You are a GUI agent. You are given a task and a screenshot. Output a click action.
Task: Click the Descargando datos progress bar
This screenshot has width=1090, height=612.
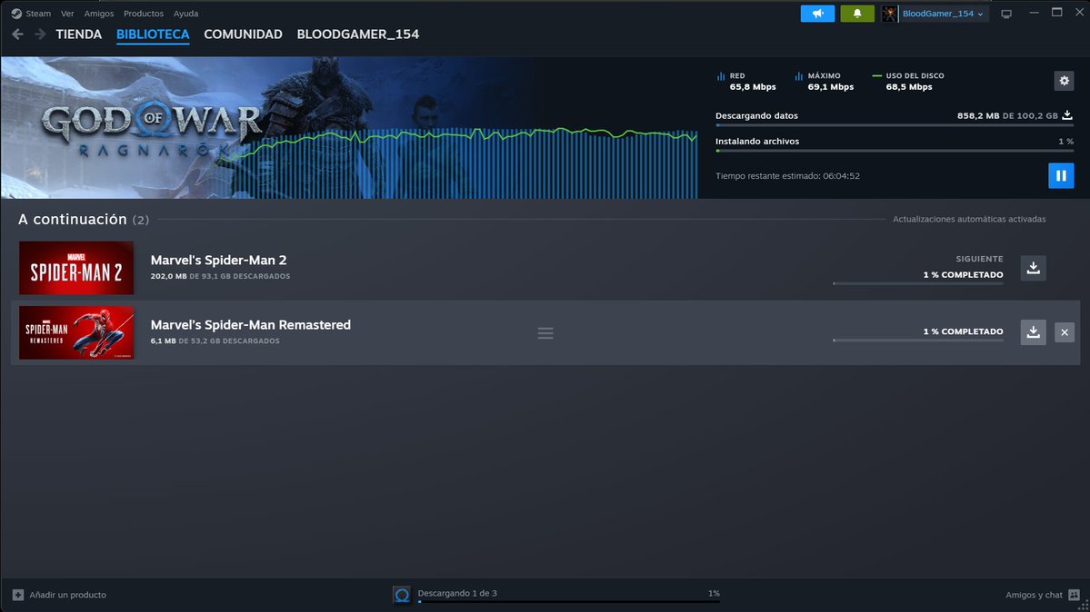point(895,125)
